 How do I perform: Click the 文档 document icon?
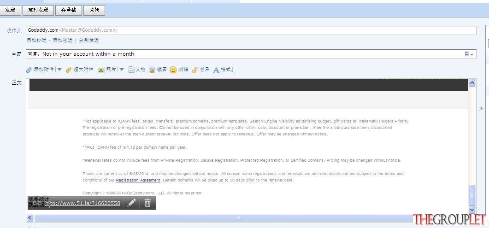pos(131,70)
